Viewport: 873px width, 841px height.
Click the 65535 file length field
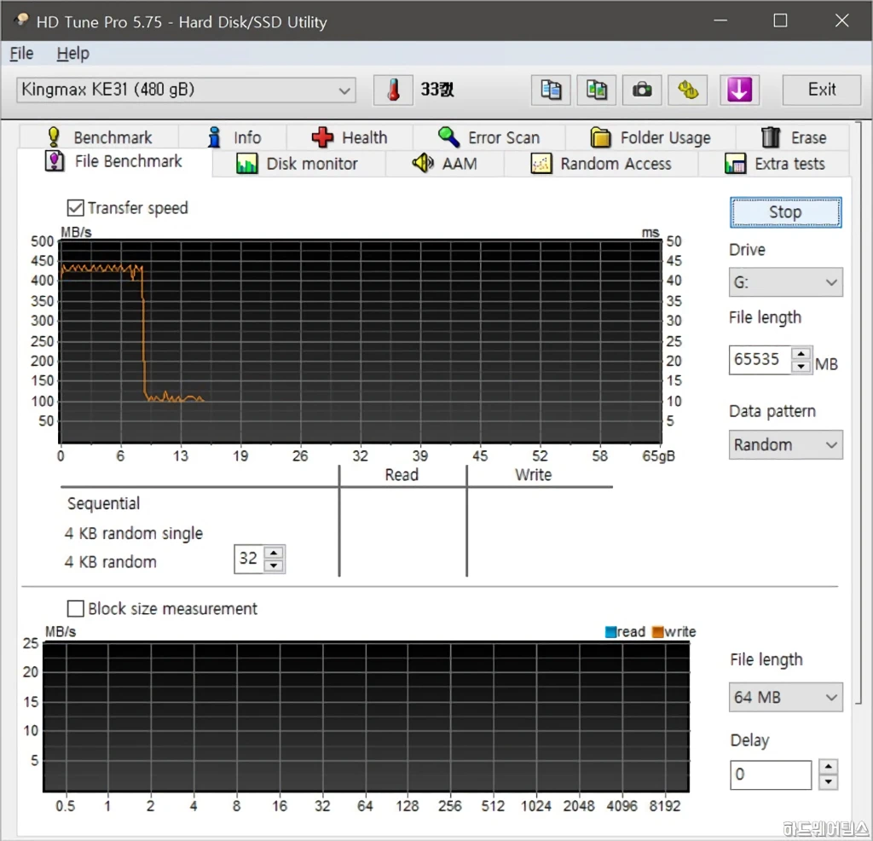coord(760,360)
